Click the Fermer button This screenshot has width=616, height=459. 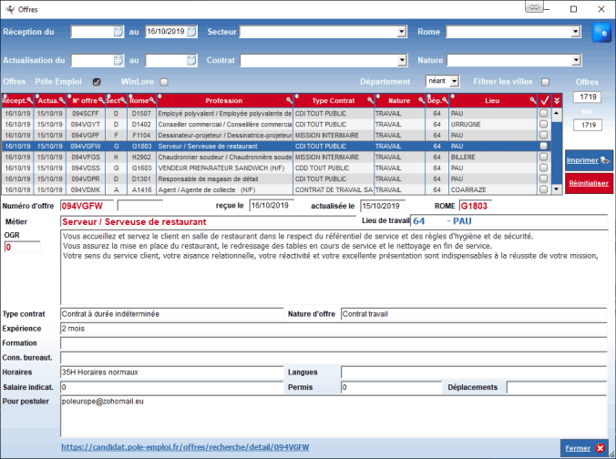585,448
